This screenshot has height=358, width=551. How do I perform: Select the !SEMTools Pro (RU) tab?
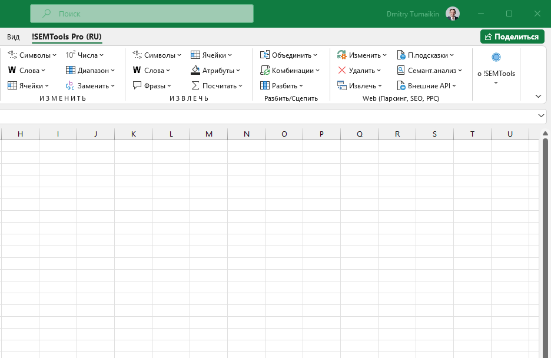(x=67, y=37)
